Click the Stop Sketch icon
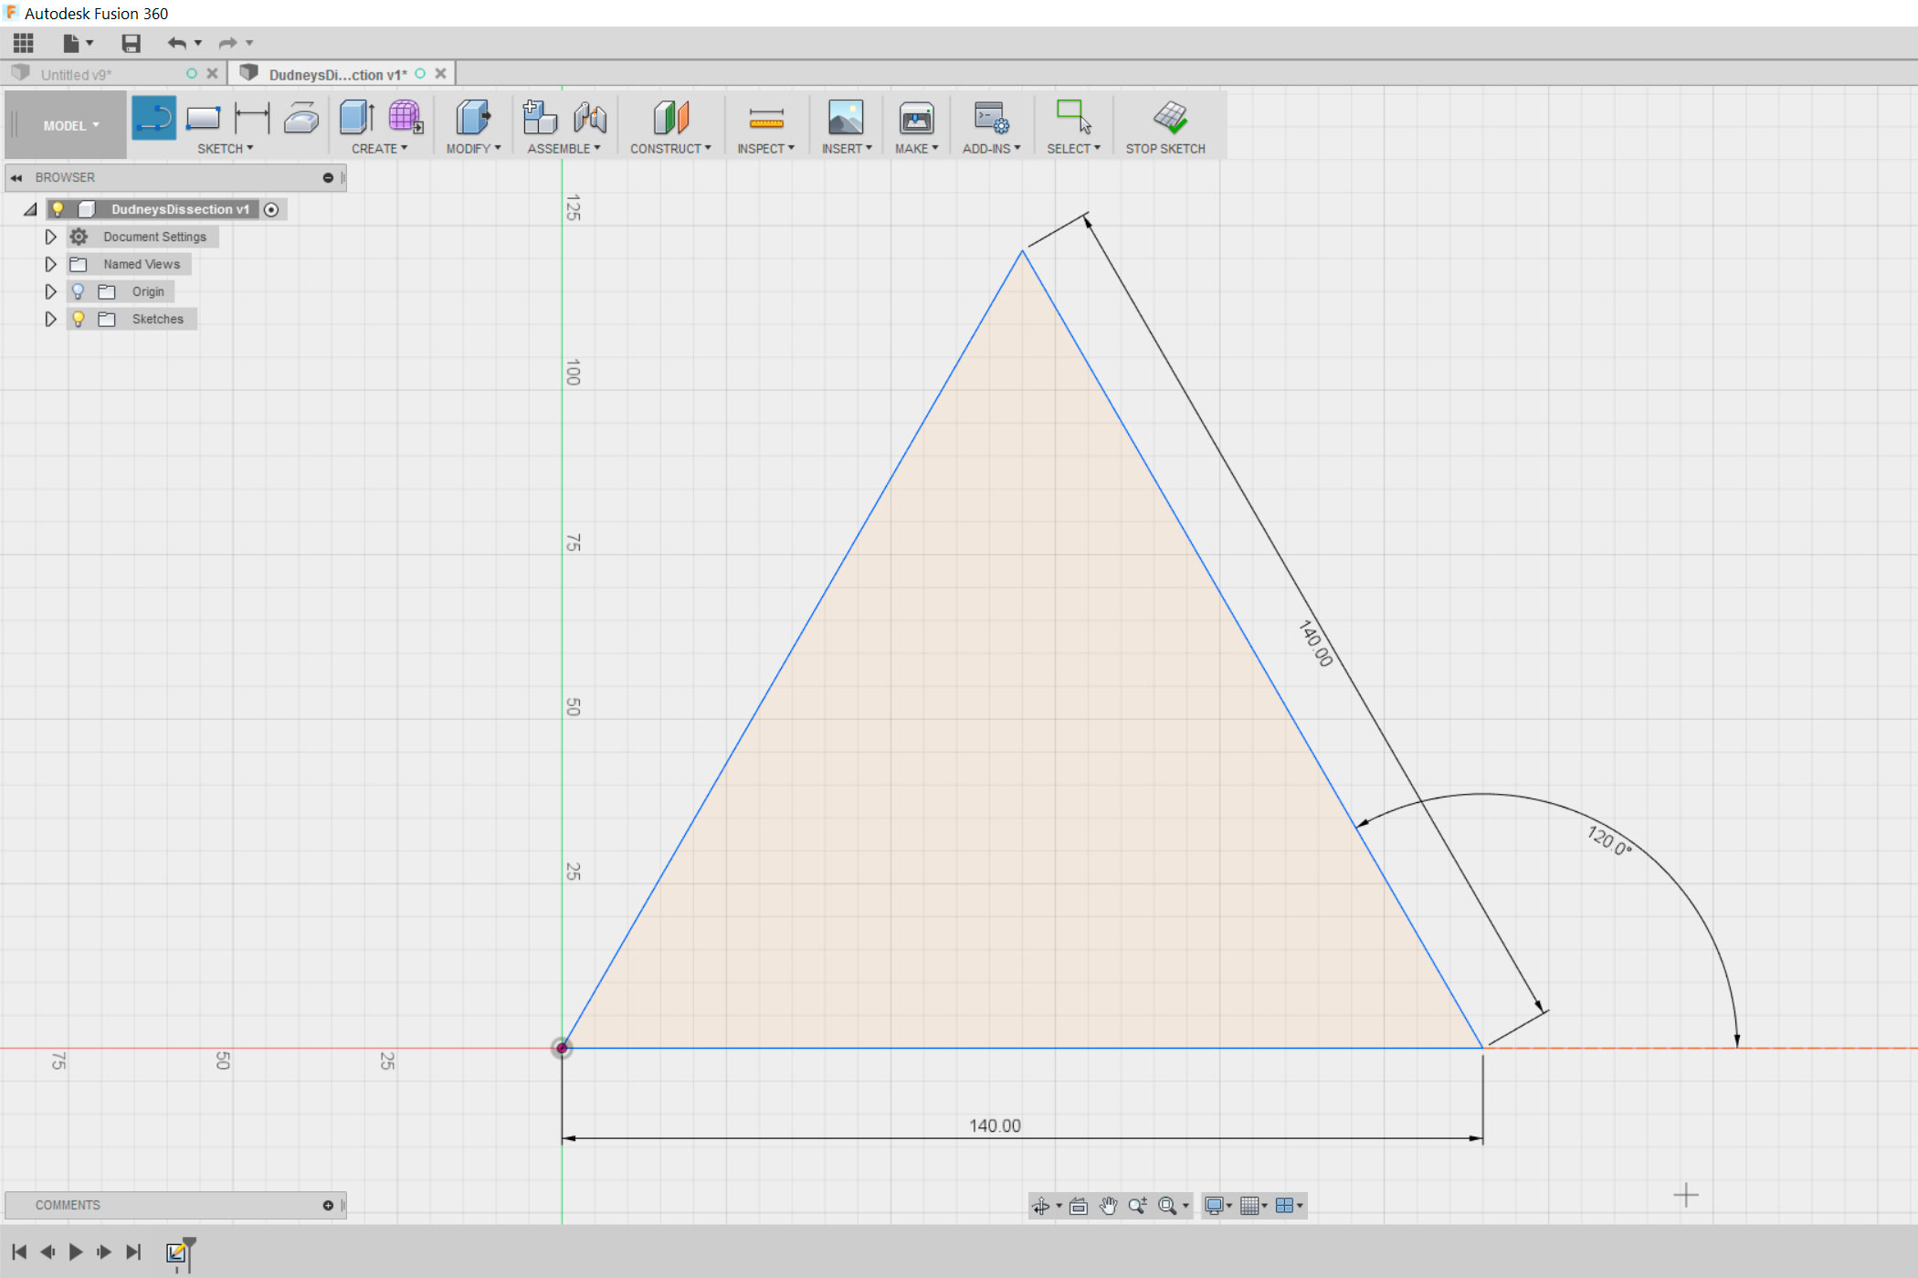Screen dimensions: 1918x1278 pyautogui.click(x=1169, y=118)
